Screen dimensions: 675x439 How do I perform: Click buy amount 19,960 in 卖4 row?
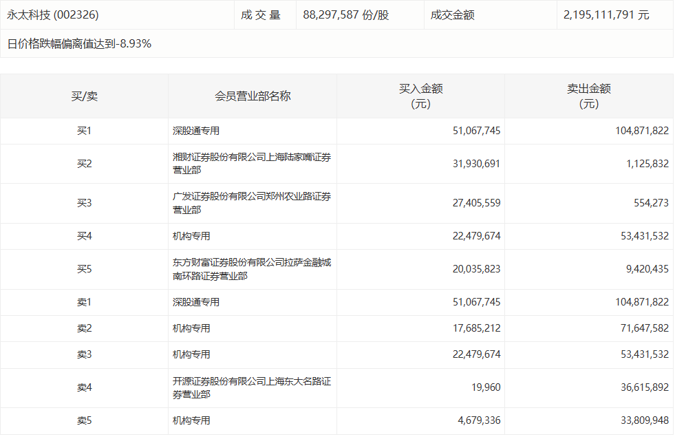487,387
